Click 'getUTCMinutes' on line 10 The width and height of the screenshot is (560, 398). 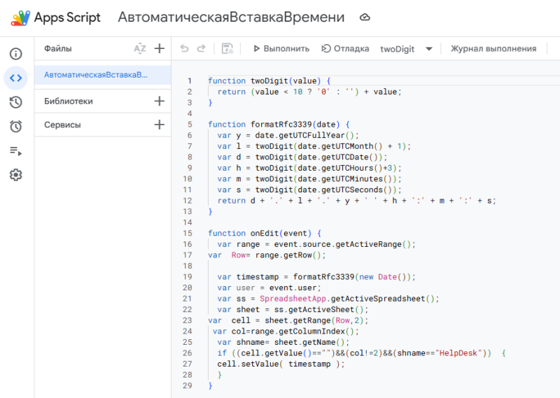352,179
